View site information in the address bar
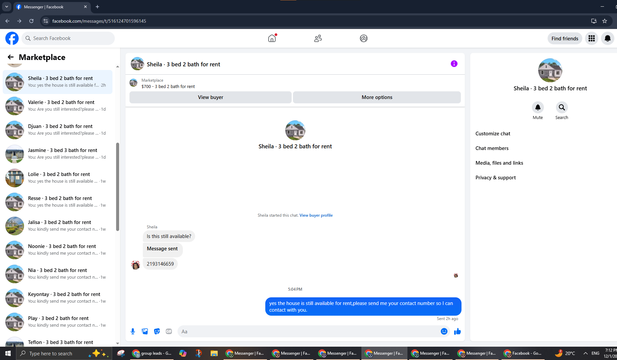Image resolution: width=617 pixels, height=360 pixels. pos(46,21)
